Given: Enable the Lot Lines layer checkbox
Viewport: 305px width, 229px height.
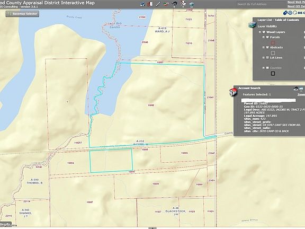Looking at the screenshot, I should pyautogui.click(x=267, y=58).
